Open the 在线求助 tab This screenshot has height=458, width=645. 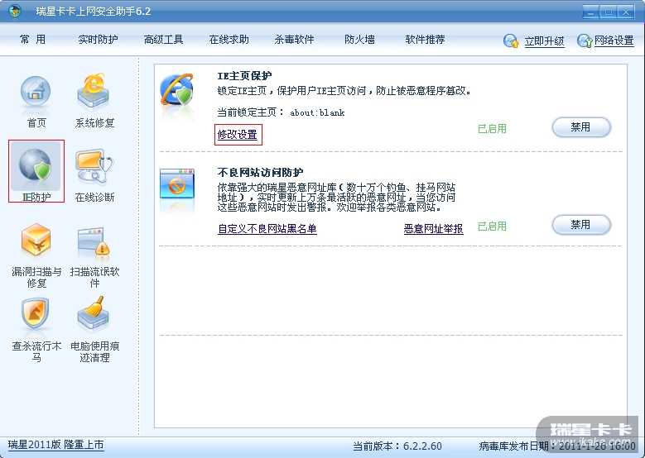click(229, 40)
